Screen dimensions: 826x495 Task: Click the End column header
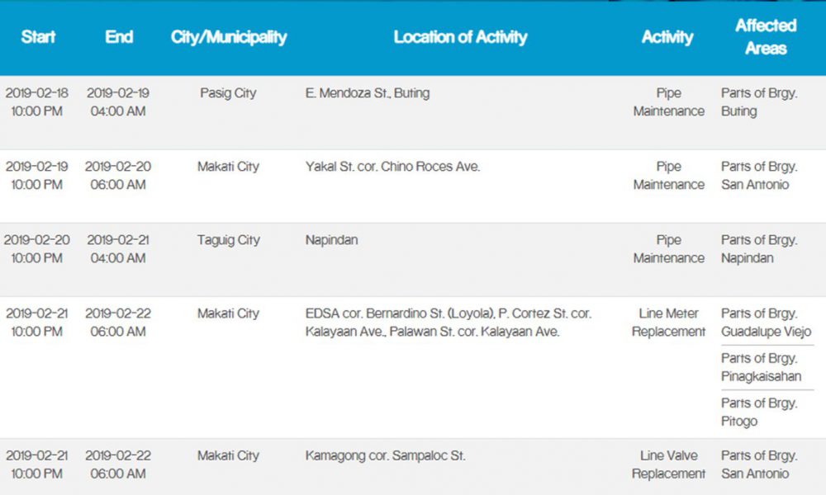coord(119,37)
